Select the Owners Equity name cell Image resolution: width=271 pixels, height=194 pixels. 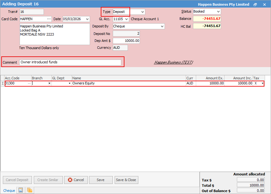pos(129,83)
